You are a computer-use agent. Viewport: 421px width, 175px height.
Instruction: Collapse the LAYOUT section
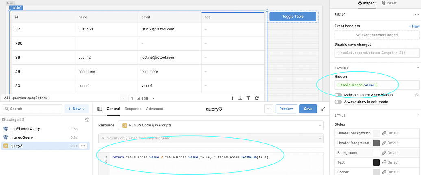point(418,68)
